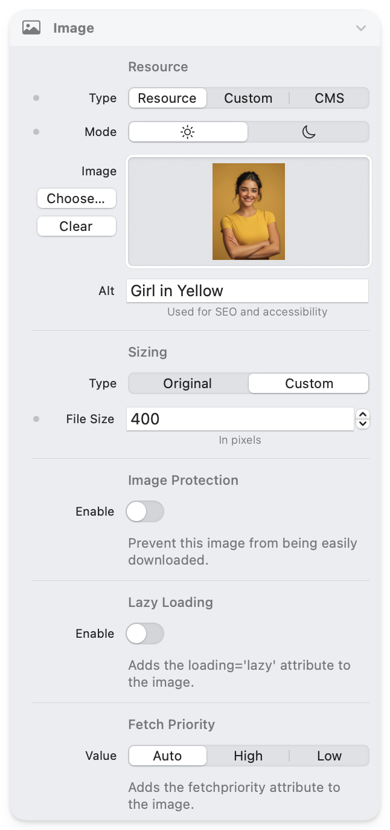
Task: Switch the resource type to Custom
Action: pyautogui.click(x=248, y=98)
